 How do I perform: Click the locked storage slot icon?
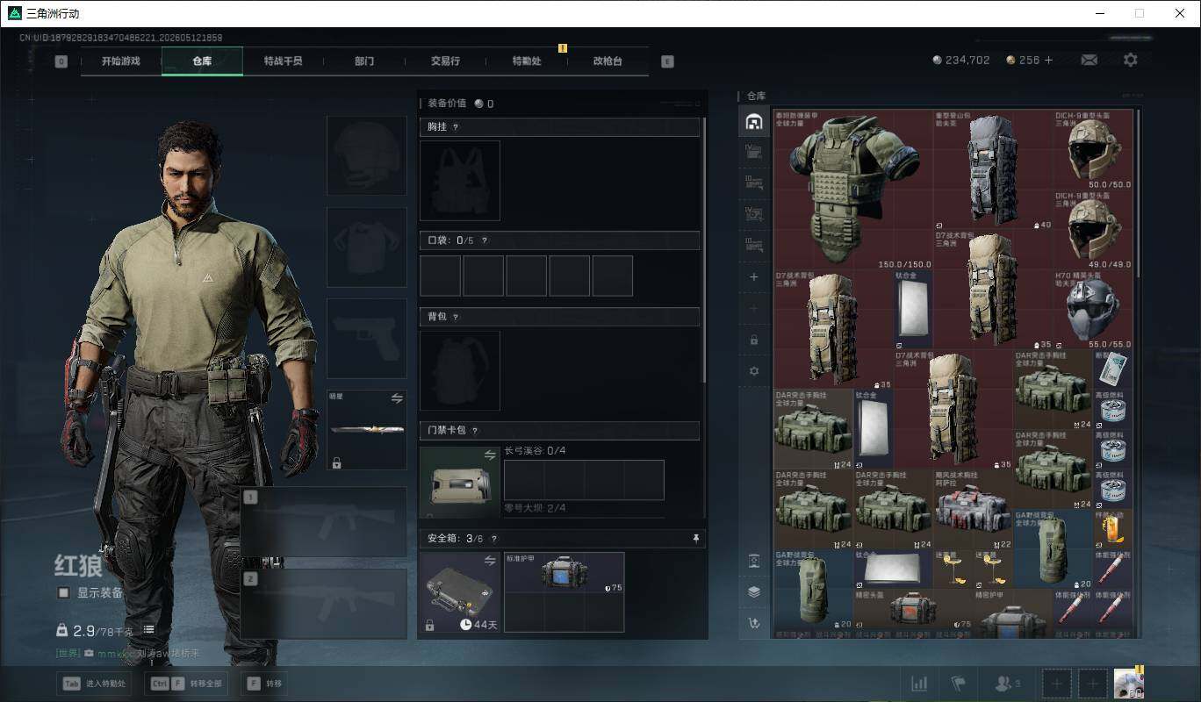click(x=753, y=340)
